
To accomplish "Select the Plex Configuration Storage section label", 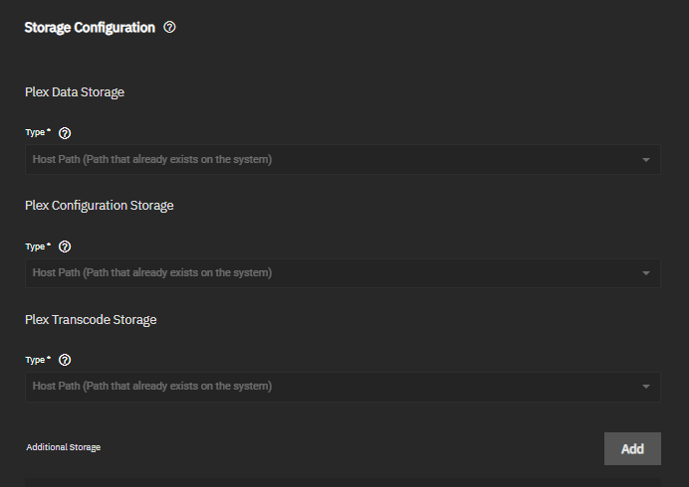I will [x=100, y=206].
